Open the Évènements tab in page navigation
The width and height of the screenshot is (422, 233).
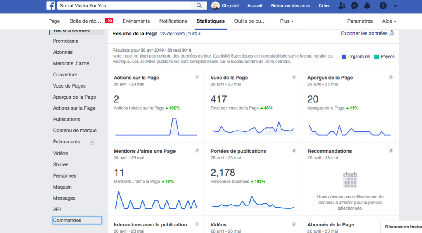136,21
